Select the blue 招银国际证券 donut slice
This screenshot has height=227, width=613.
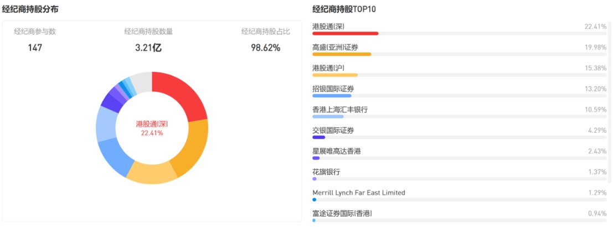[x=115, y=157]
